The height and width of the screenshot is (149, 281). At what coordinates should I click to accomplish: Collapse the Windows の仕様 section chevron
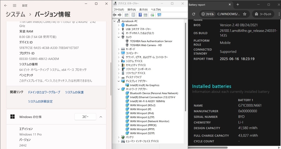[101, 117]
